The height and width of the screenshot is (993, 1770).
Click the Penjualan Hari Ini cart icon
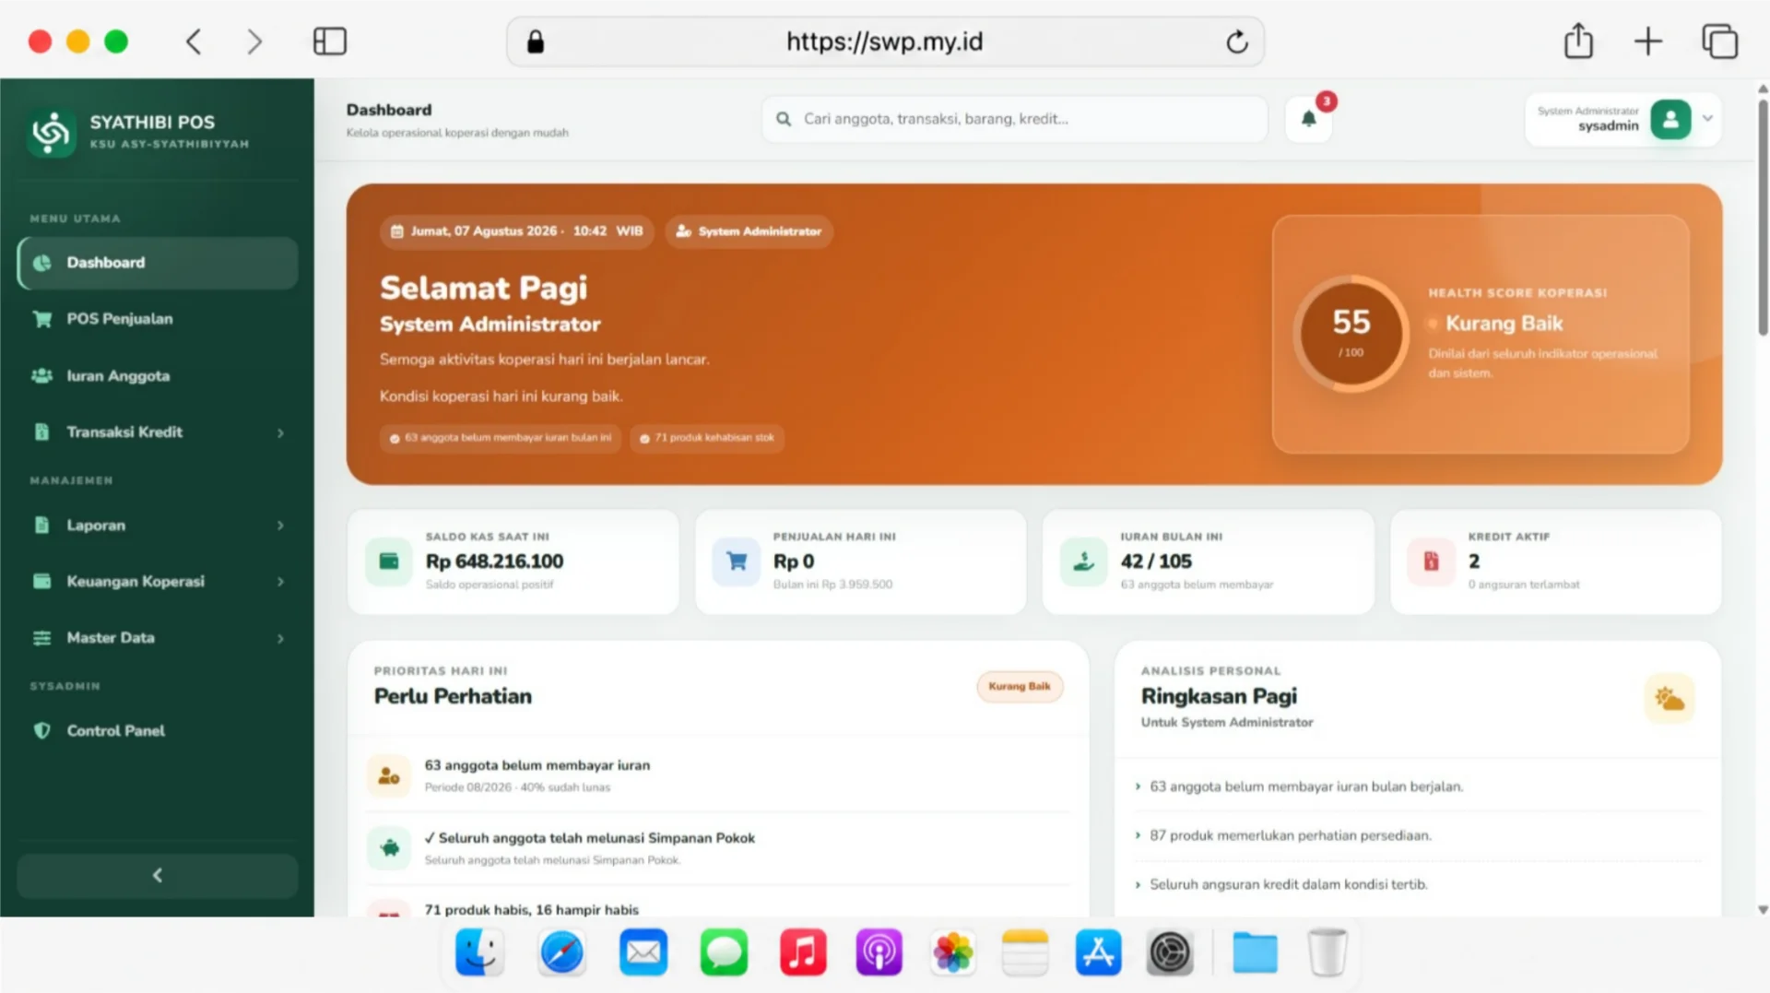737,562
